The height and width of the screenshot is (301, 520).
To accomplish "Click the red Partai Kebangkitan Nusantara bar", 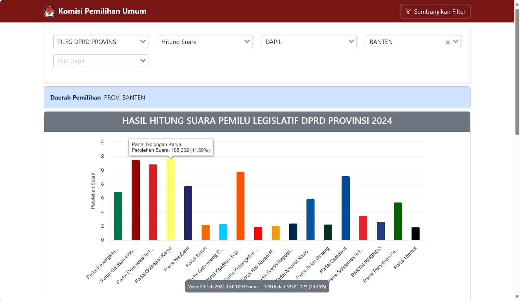I will tap(258, 233).
